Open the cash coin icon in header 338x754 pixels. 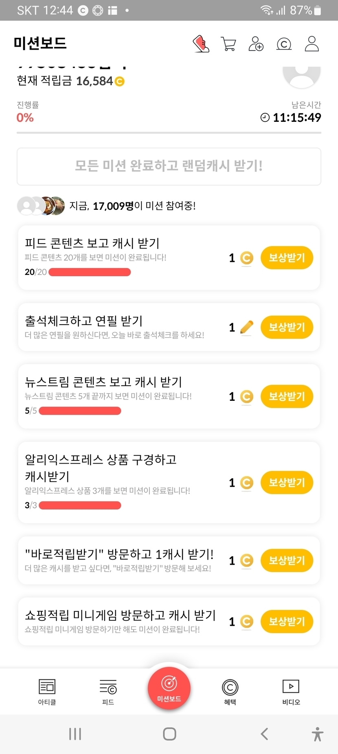(284, 44)
